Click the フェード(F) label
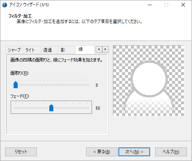This screenshot has height=161, width=192. pyautogui.click(x=20, y=96)
